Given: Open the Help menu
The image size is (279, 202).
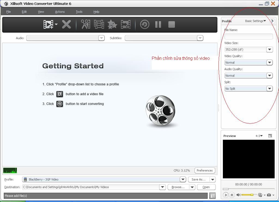Looking at the screenshot, I should click(96, 12).
